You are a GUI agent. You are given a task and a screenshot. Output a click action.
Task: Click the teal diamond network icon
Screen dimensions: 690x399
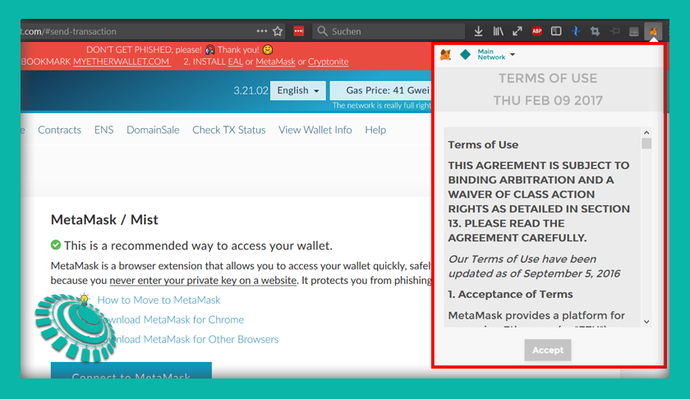tap(465, 54)
